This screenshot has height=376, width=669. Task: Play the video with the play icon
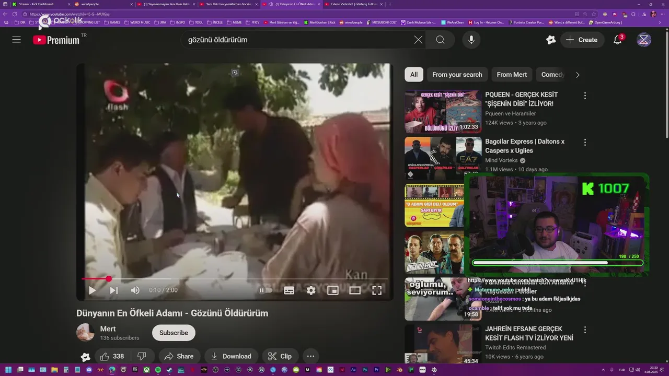(x=92, y=290)
